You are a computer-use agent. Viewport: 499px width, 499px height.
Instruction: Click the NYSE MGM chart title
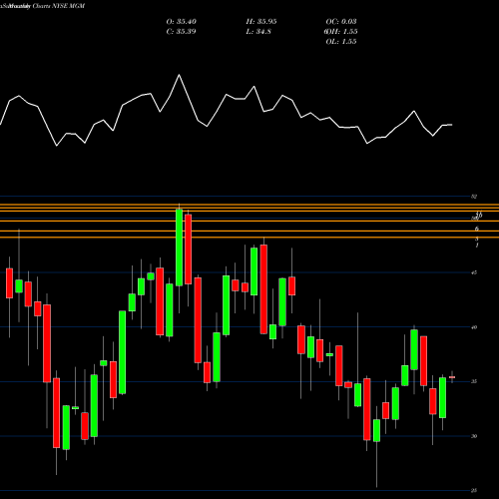[x=42, y=6]
